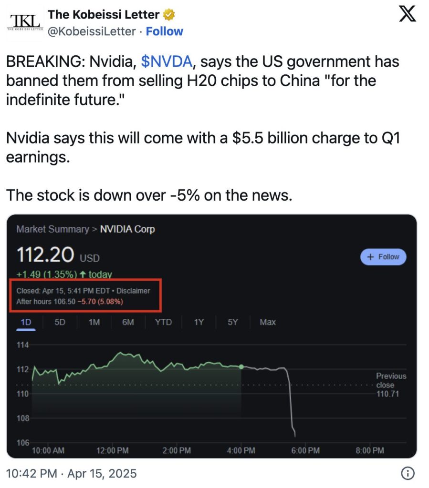Select the YTD chart tab
Image resolution: width=429 pixels, height=488 pixels.
pyautogui.click(x=163, y=322)
